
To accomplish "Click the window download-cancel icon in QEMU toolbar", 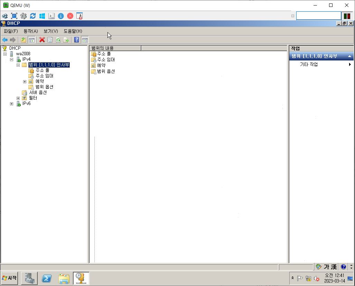I will (x=80, y=16).
